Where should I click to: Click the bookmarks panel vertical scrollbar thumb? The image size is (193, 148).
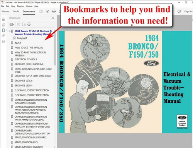(x=55, y=49)
